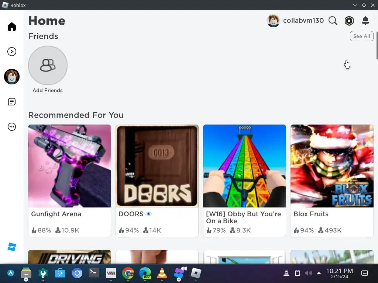Image resolution: width=378 pixels, height=283 pixels.
Task: Click Blox Fruits 94% rating
Action: 304,231
